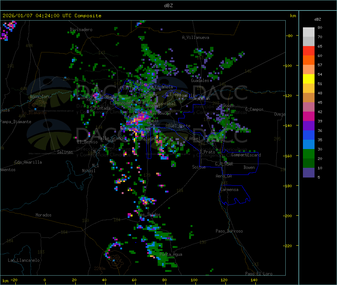Screen dimensions: 337x285
Task: Click the -80 km right axis tick
Action: coord(289,36)
